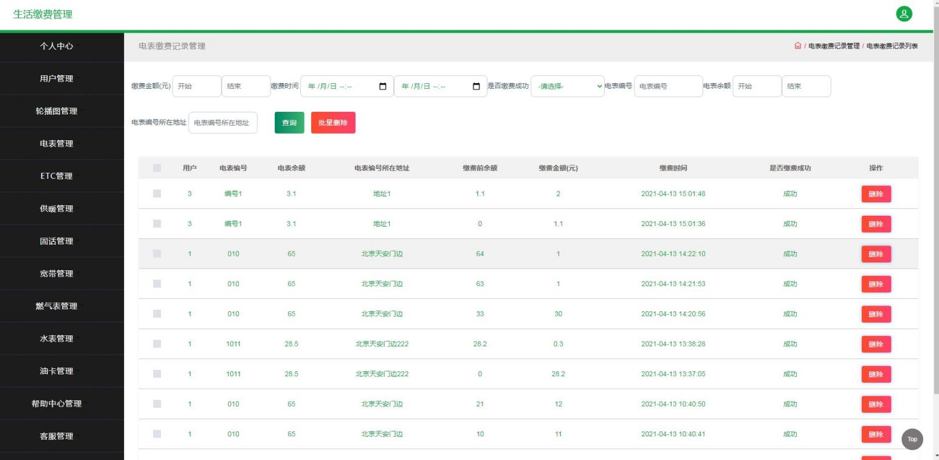The width and height of the screenshot is (939, 460).
Task: Check the row dated 2021-04-13 15:01:36
Action: [x=157, y=224]
